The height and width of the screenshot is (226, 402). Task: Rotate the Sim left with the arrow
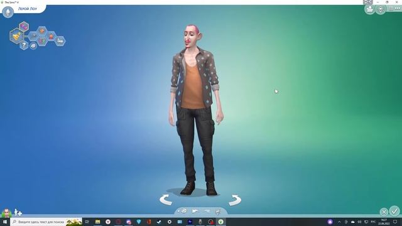166,200
